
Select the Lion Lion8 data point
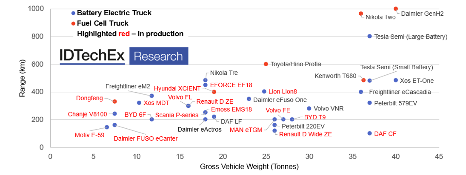[264, 91]
